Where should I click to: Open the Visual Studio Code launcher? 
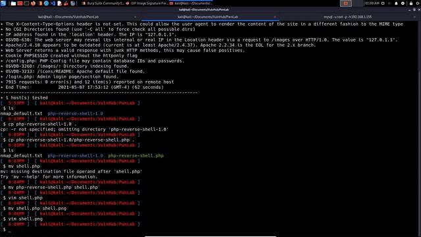pos(53,3)
